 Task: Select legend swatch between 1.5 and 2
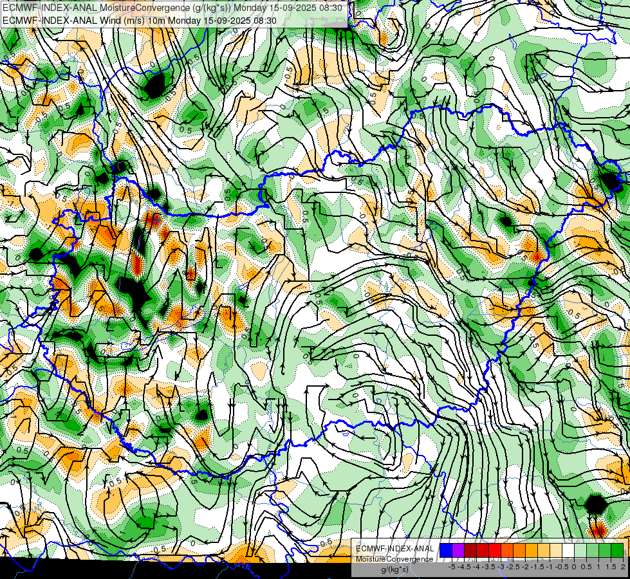[x=616, y=550]
